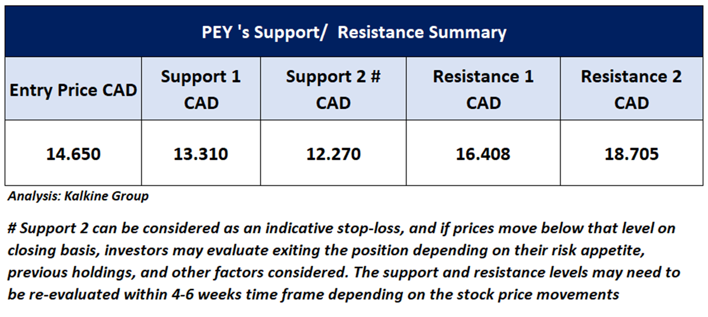
Task: Select the Resistance 2 CAD header cell
Action: pyautogui.click(x=631, y=89)
